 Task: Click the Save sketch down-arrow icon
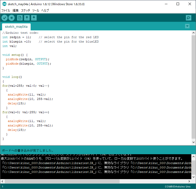click(34, 18)
